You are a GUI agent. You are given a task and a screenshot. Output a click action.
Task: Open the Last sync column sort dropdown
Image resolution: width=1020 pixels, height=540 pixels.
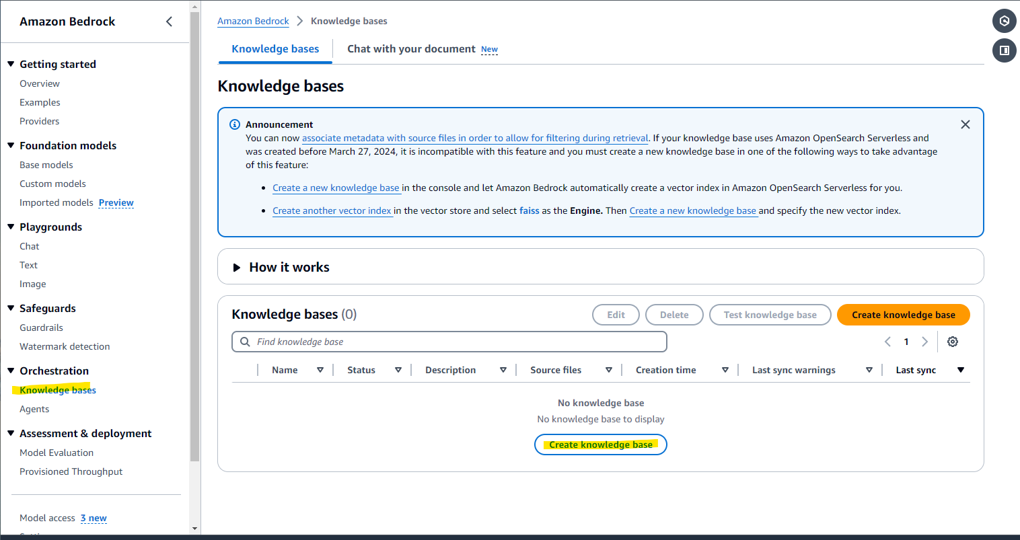[x=961, y=369]
